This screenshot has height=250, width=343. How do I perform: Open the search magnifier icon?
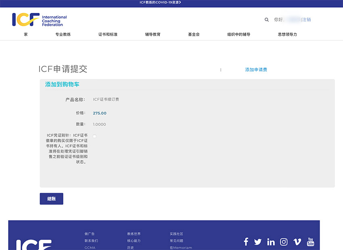pyautogui.click(x=266, y=19)
